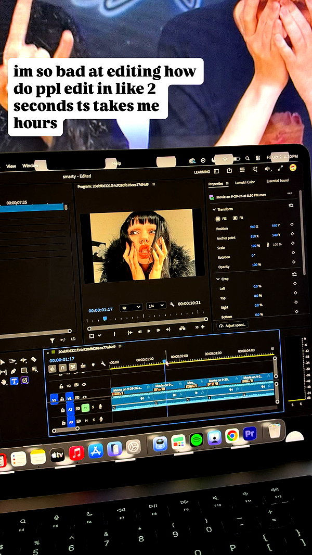Open the App Store from the Dock
The width and height of the screenshot is (312, 555).
[x=95, y=450]
